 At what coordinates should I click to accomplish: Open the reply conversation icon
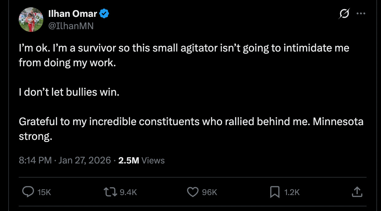(x=29, y=192)
